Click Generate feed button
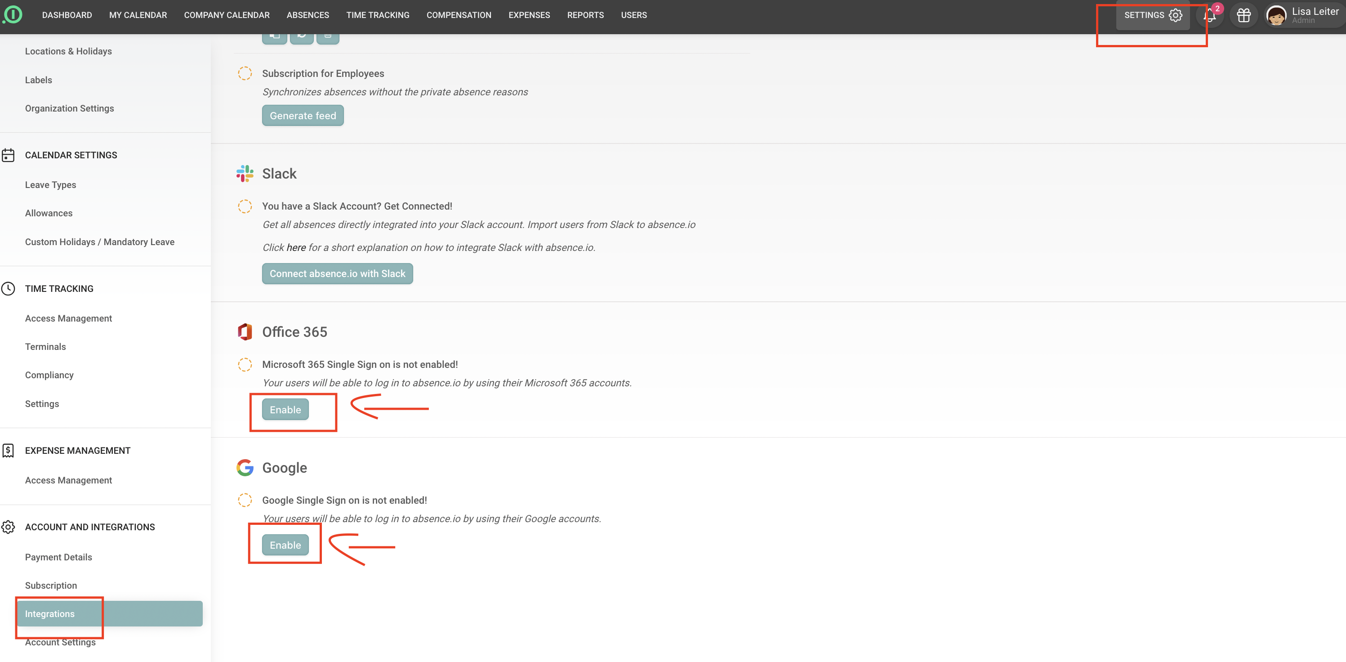The image size is (1346, 662). click(x=303, y=116)
